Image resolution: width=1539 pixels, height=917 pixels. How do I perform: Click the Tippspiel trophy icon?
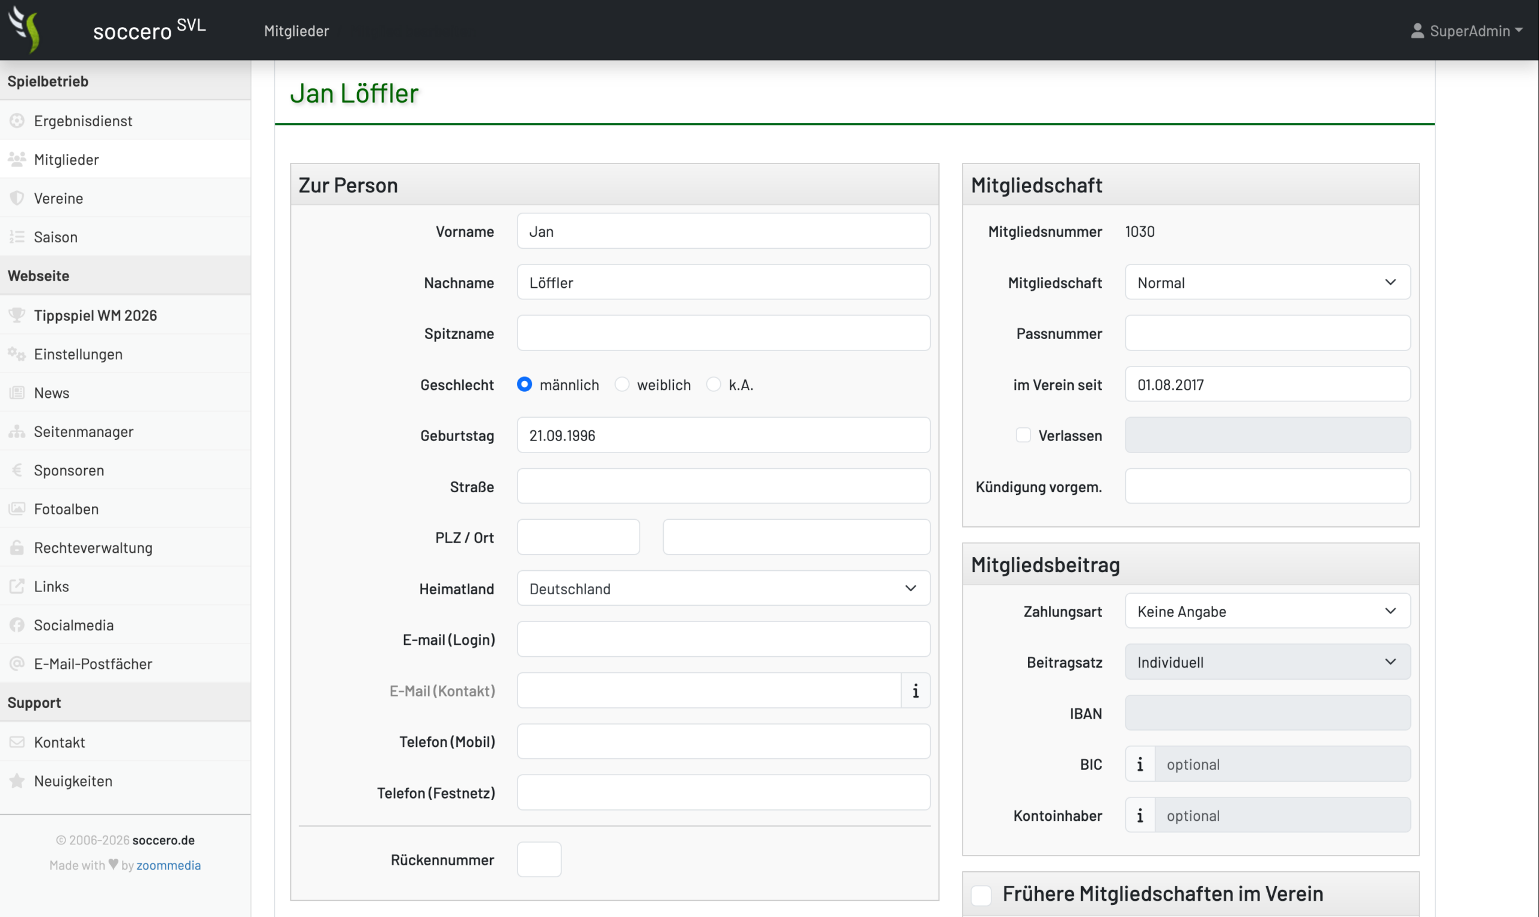tap(17, 315)
